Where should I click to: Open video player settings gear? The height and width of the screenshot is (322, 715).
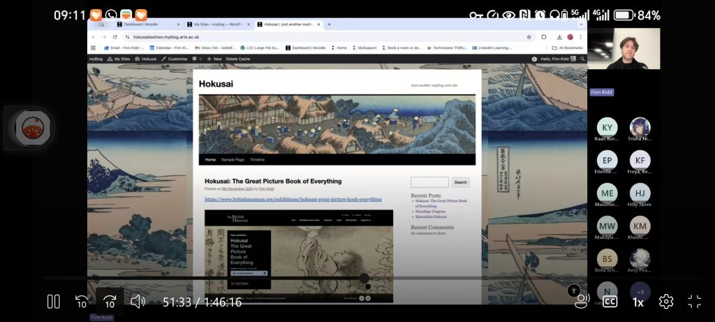[x=666, y=302]
